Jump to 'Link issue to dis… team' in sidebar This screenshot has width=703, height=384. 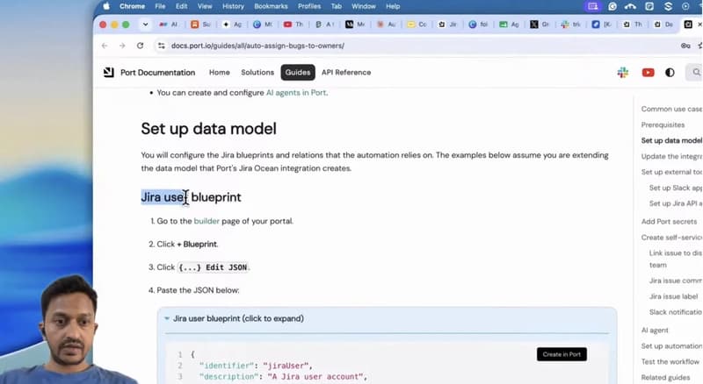pos(675,260)
